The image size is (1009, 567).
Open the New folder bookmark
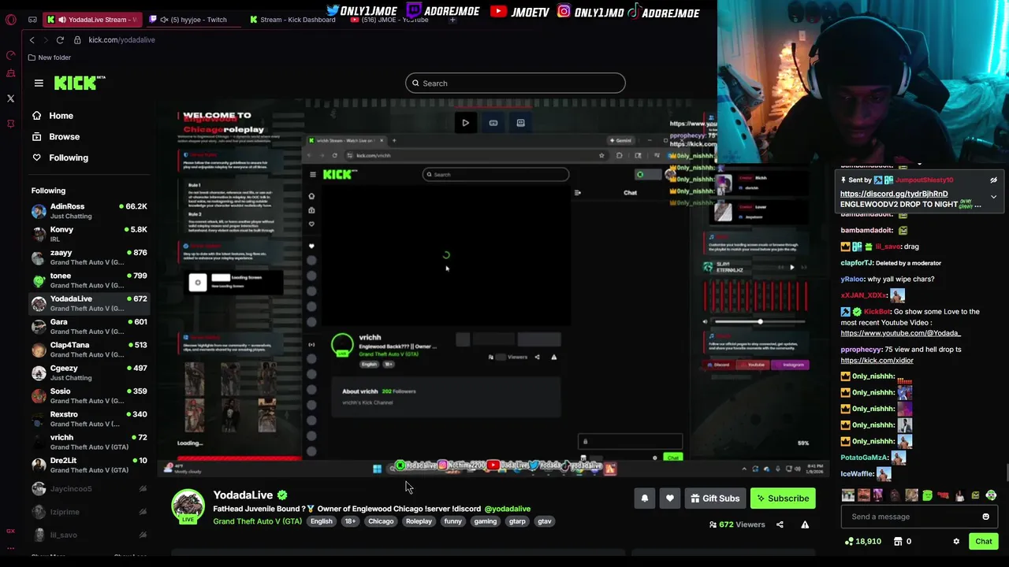pyautogui.click(x=49, y=57)
